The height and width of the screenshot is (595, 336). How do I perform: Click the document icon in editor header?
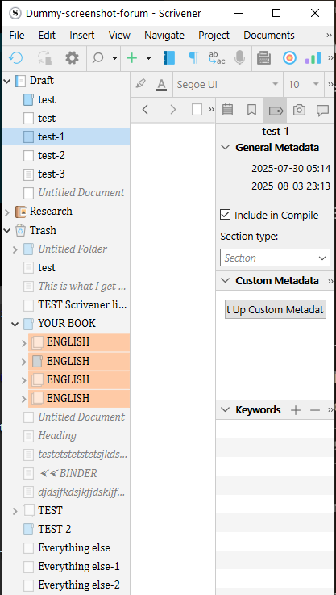point(197,110)
